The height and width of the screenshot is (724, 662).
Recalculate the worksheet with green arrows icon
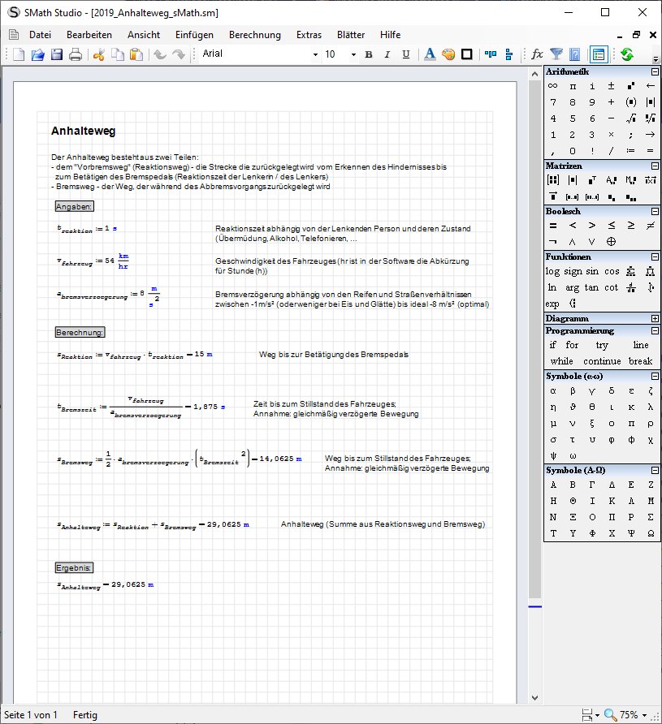[627, 54]
